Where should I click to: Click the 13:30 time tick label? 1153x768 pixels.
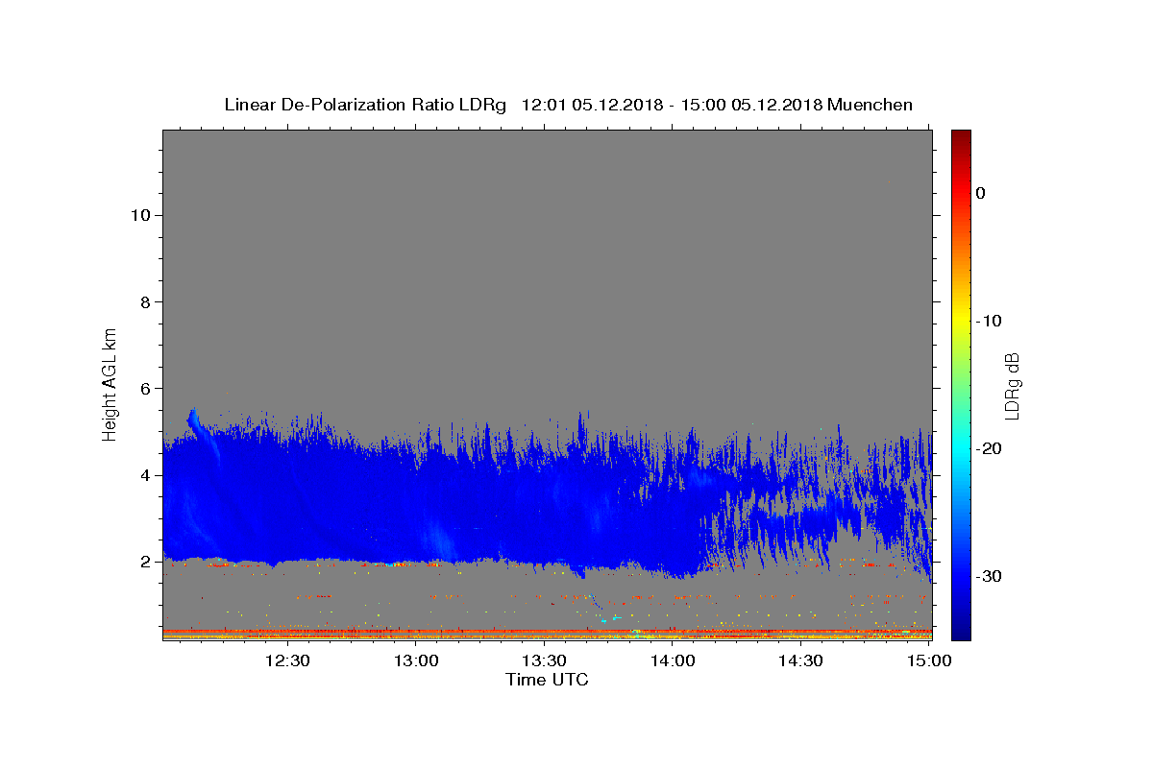544,660
